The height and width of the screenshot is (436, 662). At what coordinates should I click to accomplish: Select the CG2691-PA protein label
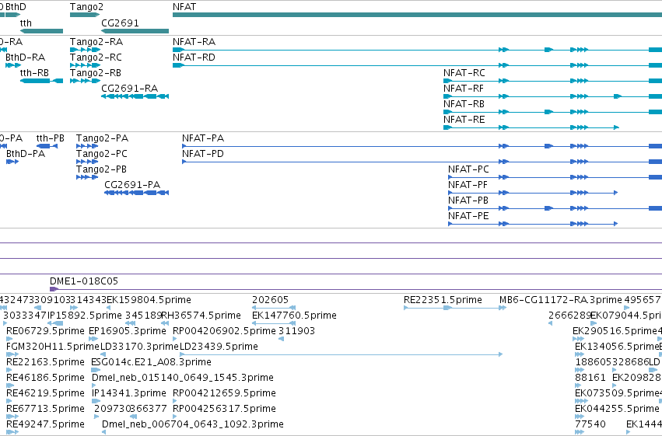tap(132, 185)
